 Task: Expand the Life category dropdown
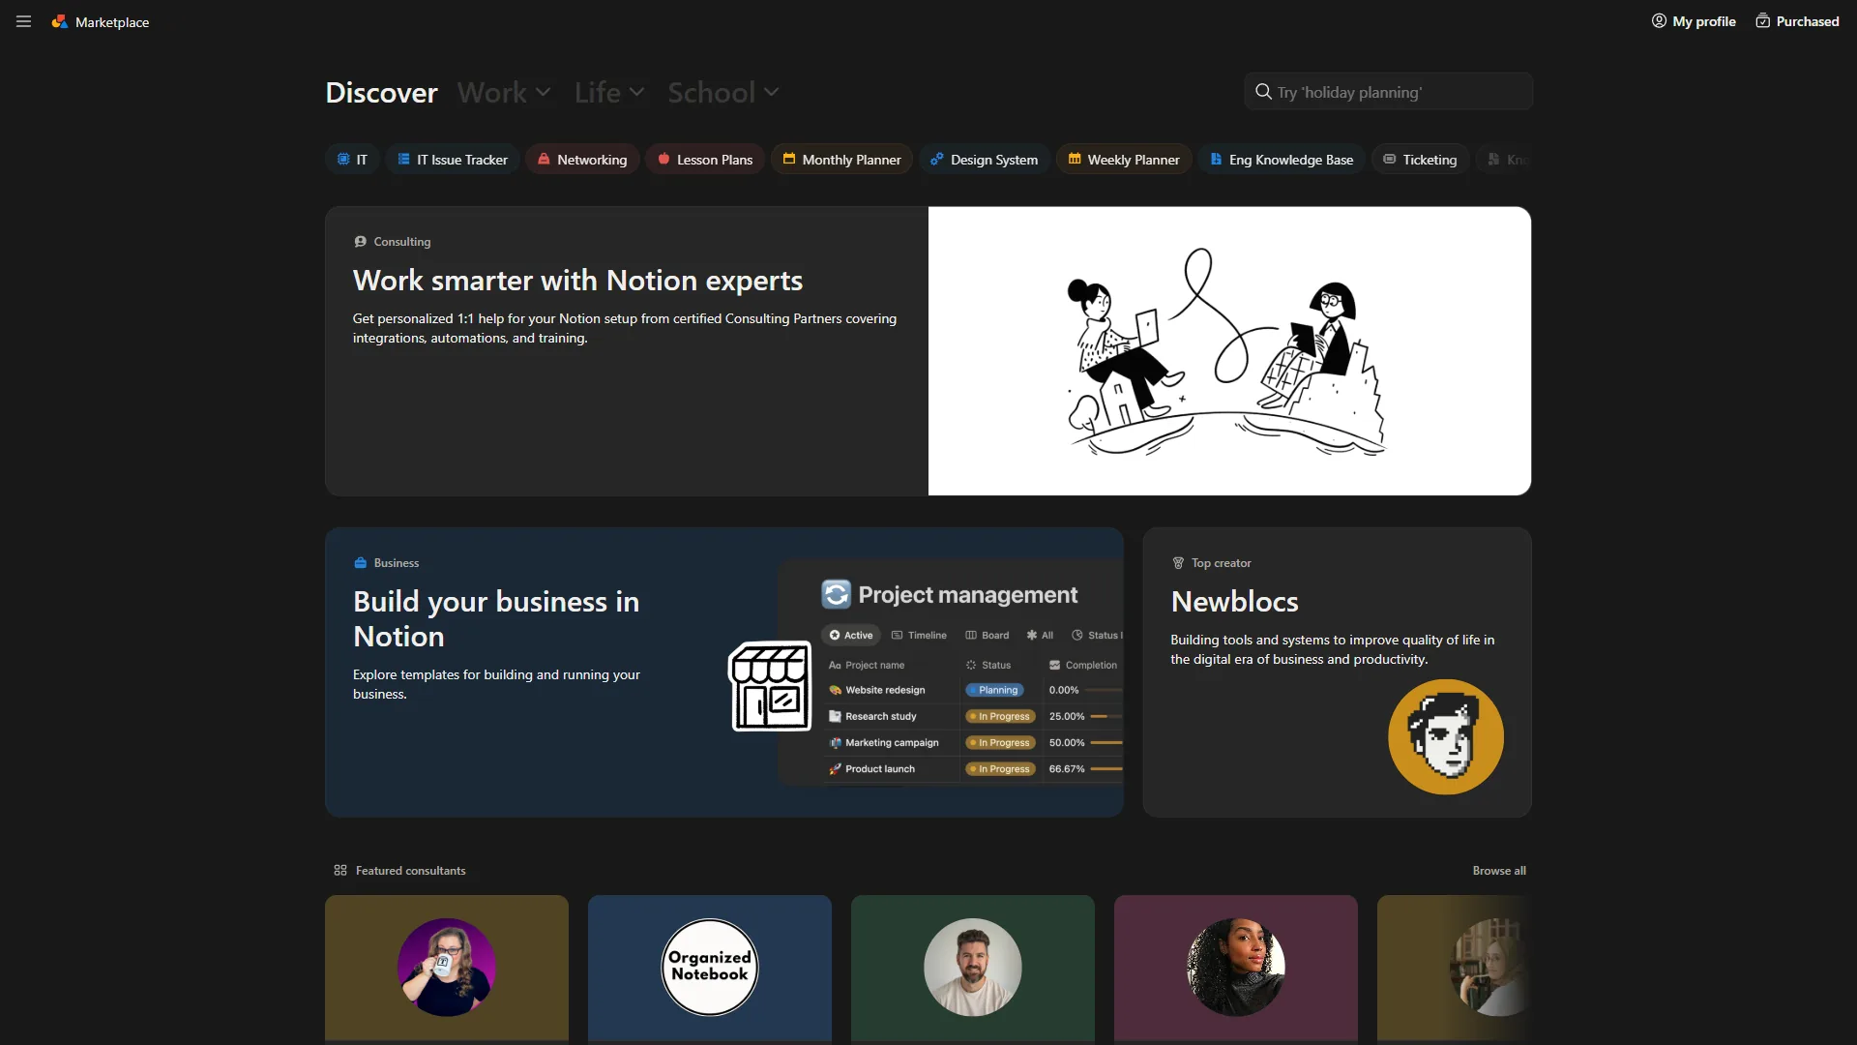click(609, 92)
